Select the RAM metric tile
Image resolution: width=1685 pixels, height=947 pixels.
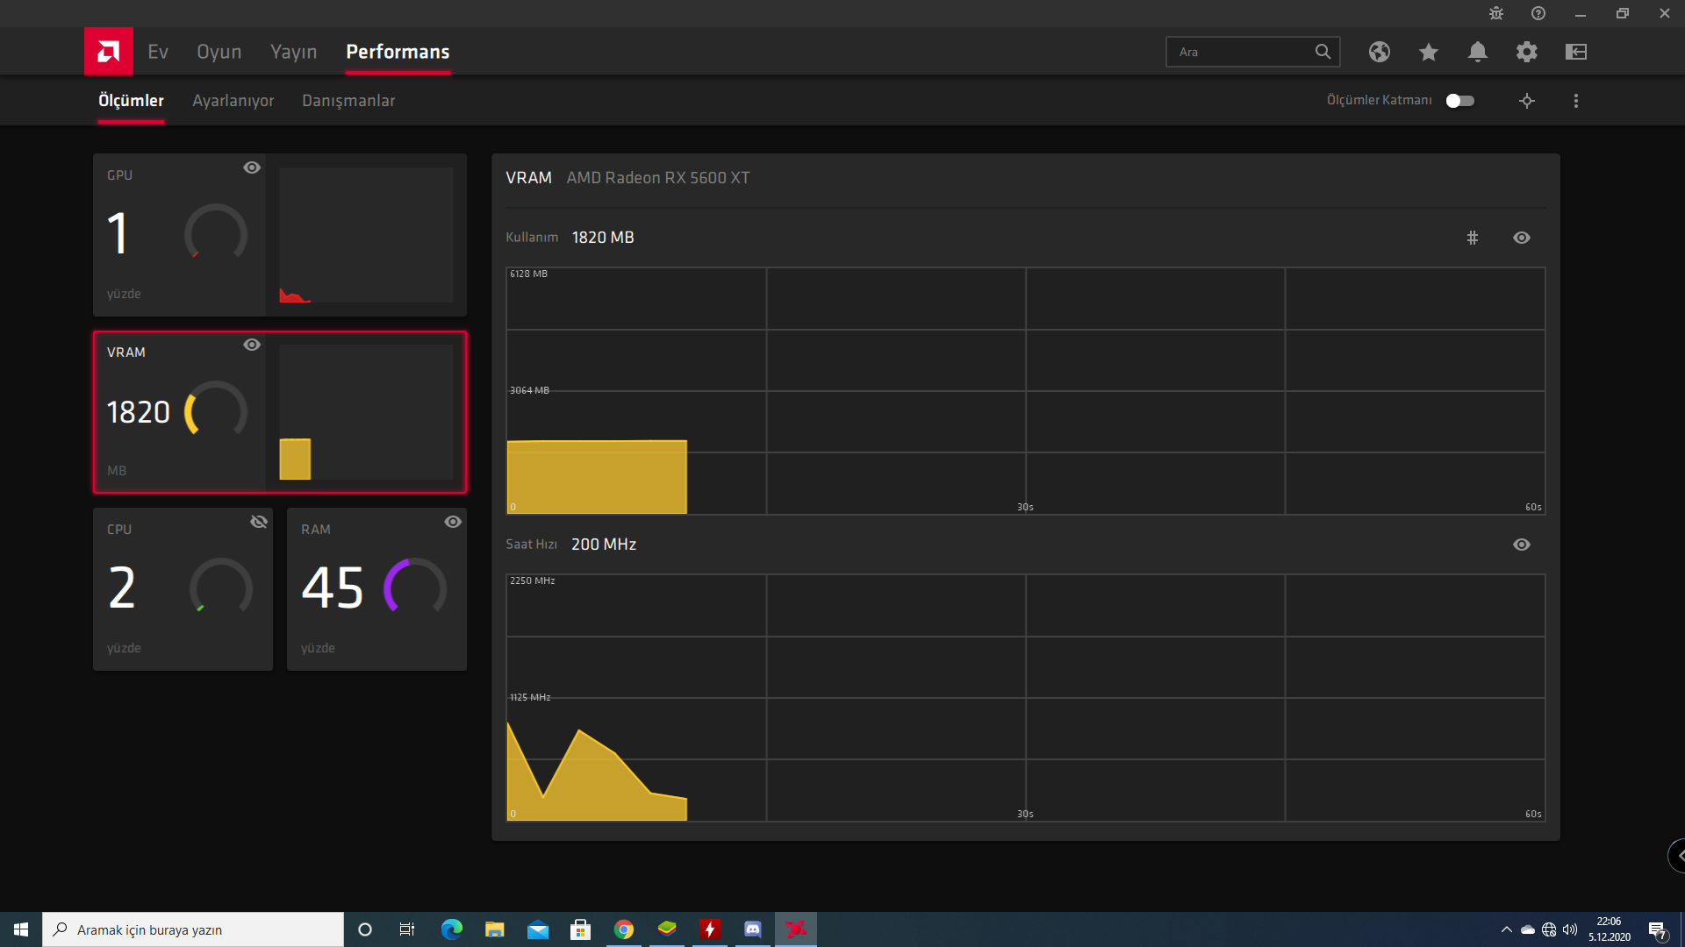point(376,589)
